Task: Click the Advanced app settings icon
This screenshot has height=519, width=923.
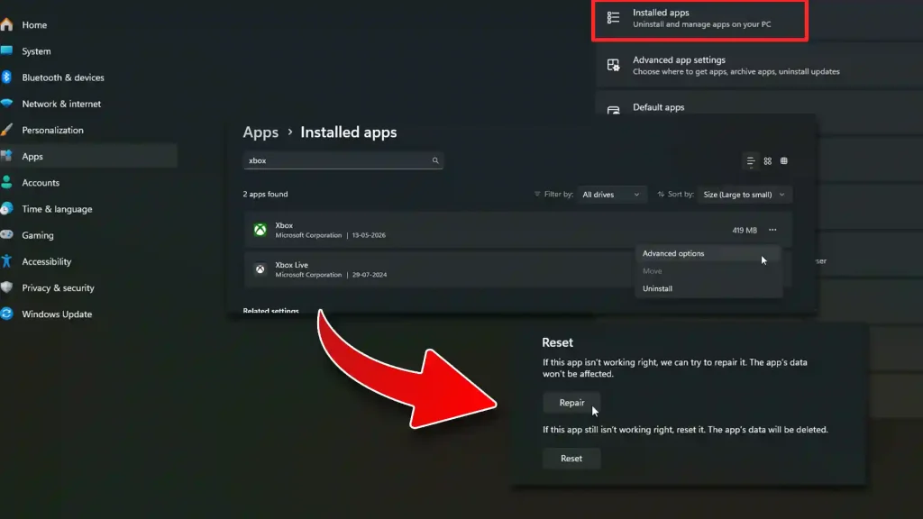Action: pyautogui.click(x=613, y=65)
